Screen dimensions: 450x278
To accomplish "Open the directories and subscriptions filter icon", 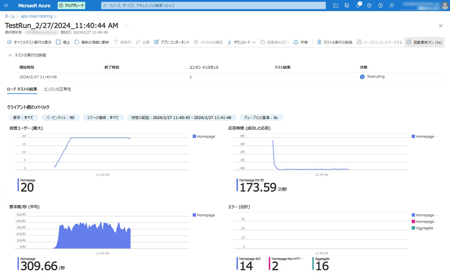I will click(x=346, y=5).
